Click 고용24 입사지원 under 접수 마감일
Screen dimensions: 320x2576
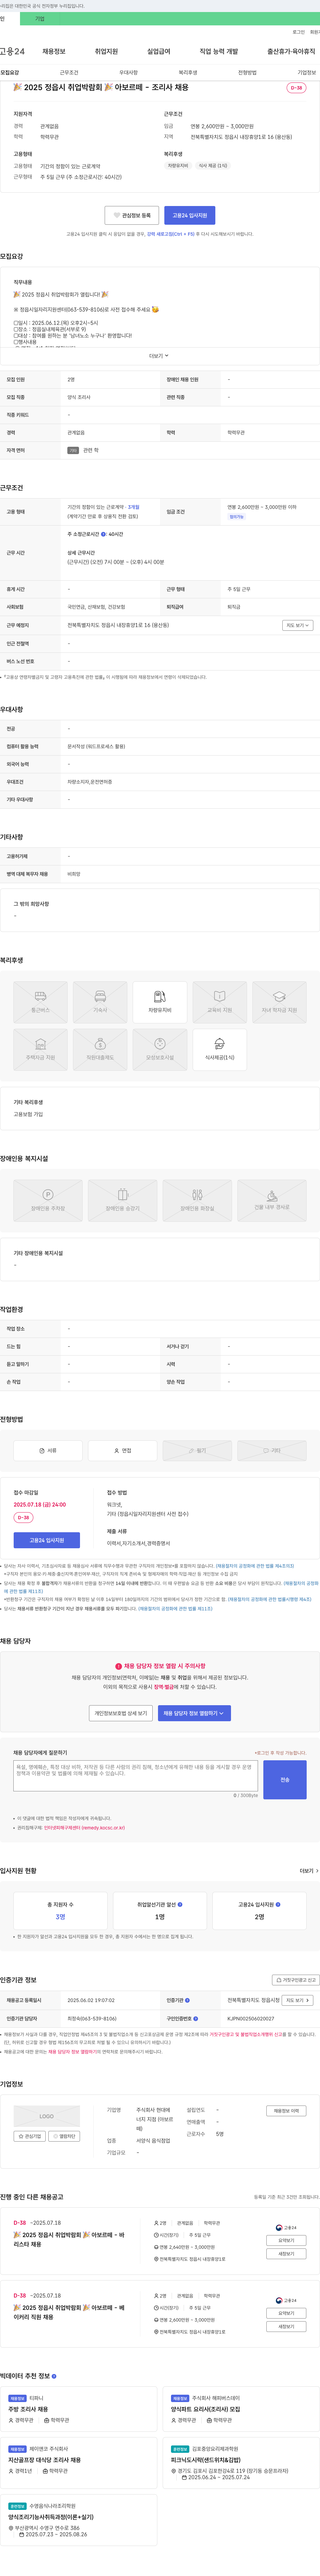click(47, 1540)
